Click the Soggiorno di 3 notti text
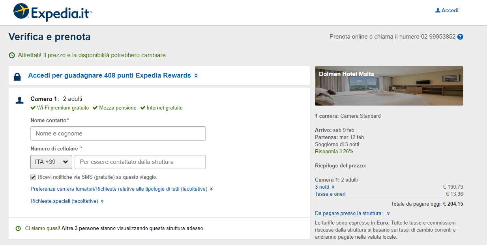The width and height of the screenshot is (487, 245). [x=337, y=145]
